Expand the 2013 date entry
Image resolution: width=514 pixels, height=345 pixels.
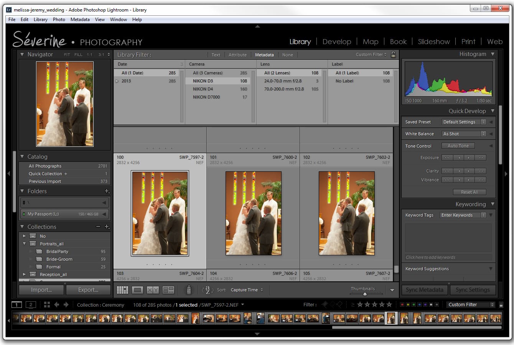tap(117, 81)
